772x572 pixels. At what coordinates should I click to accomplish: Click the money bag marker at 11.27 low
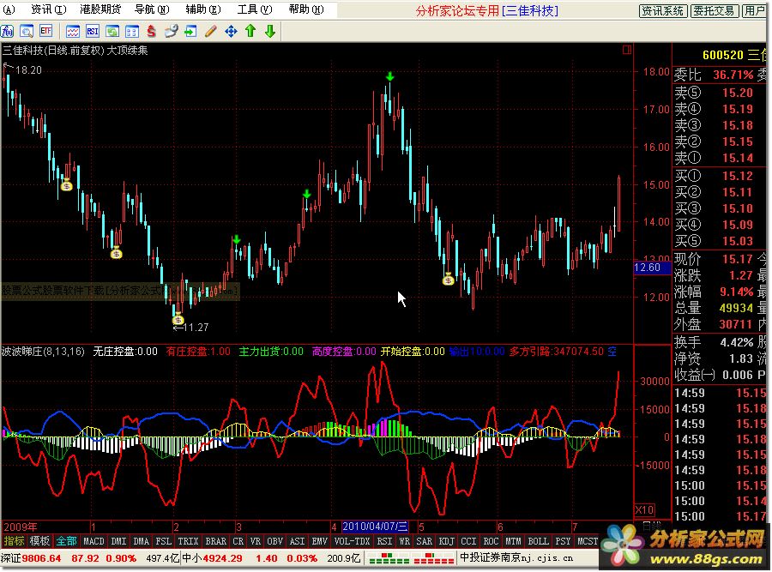pos(178,319)
